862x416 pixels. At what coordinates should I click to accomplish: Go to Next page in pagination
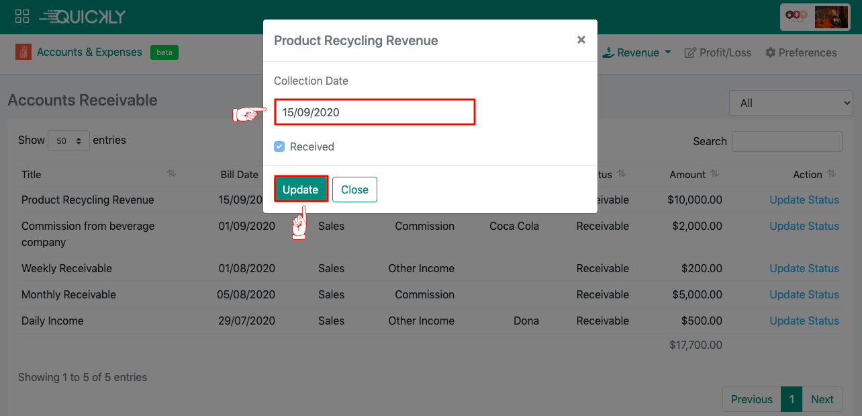(x=822, y=399)
